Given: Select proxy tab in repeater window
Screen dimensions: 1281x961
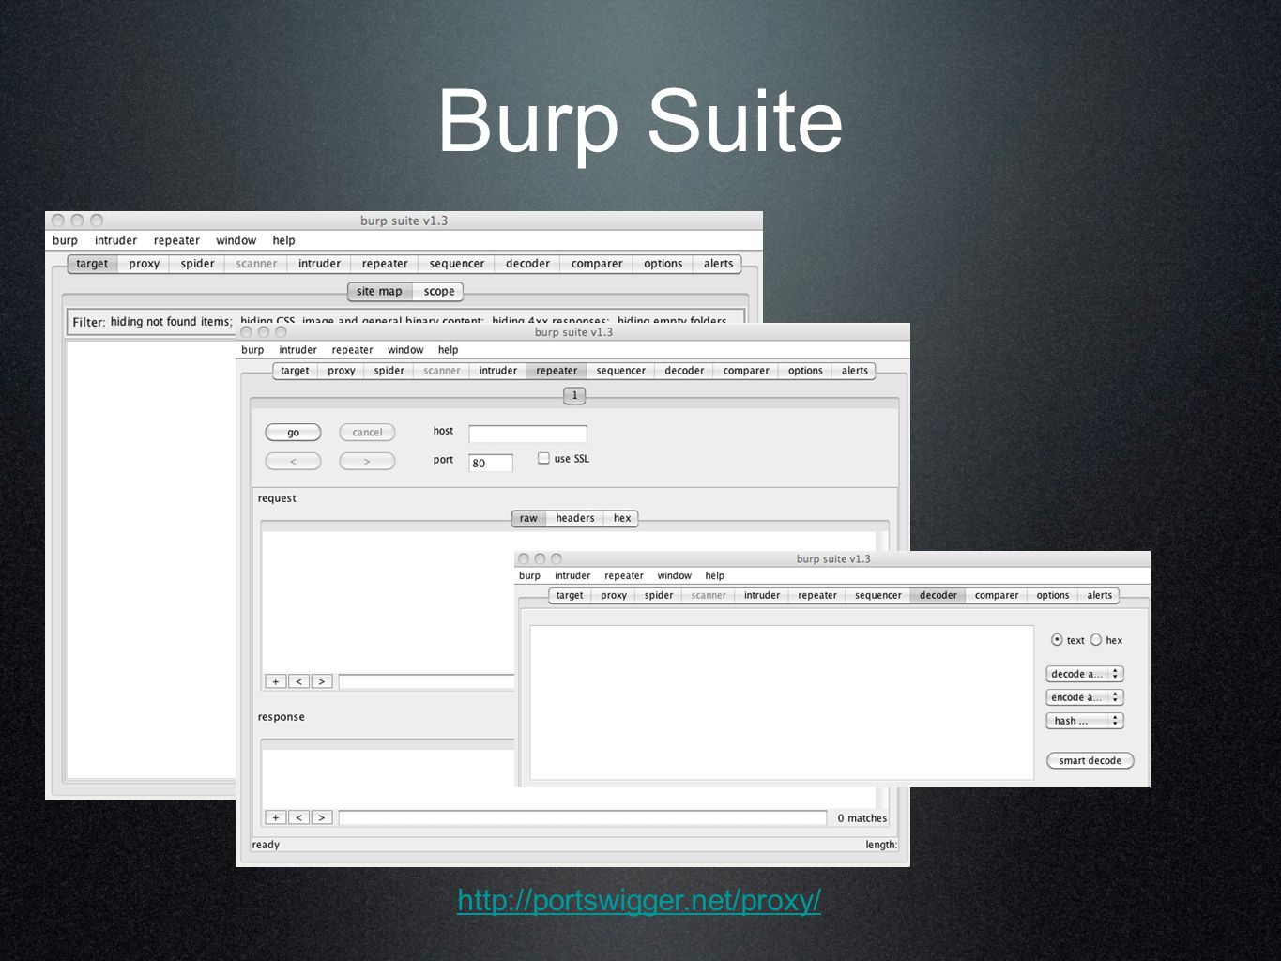Looking at the screenshot, I should point(342,371).
